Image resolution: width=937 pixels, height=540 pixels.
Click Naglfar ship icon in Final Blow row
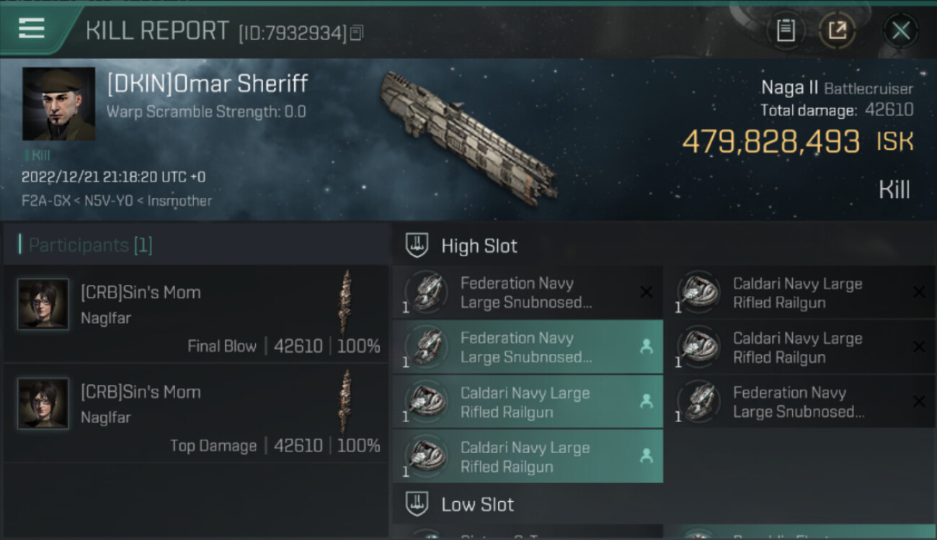(347, 301)
